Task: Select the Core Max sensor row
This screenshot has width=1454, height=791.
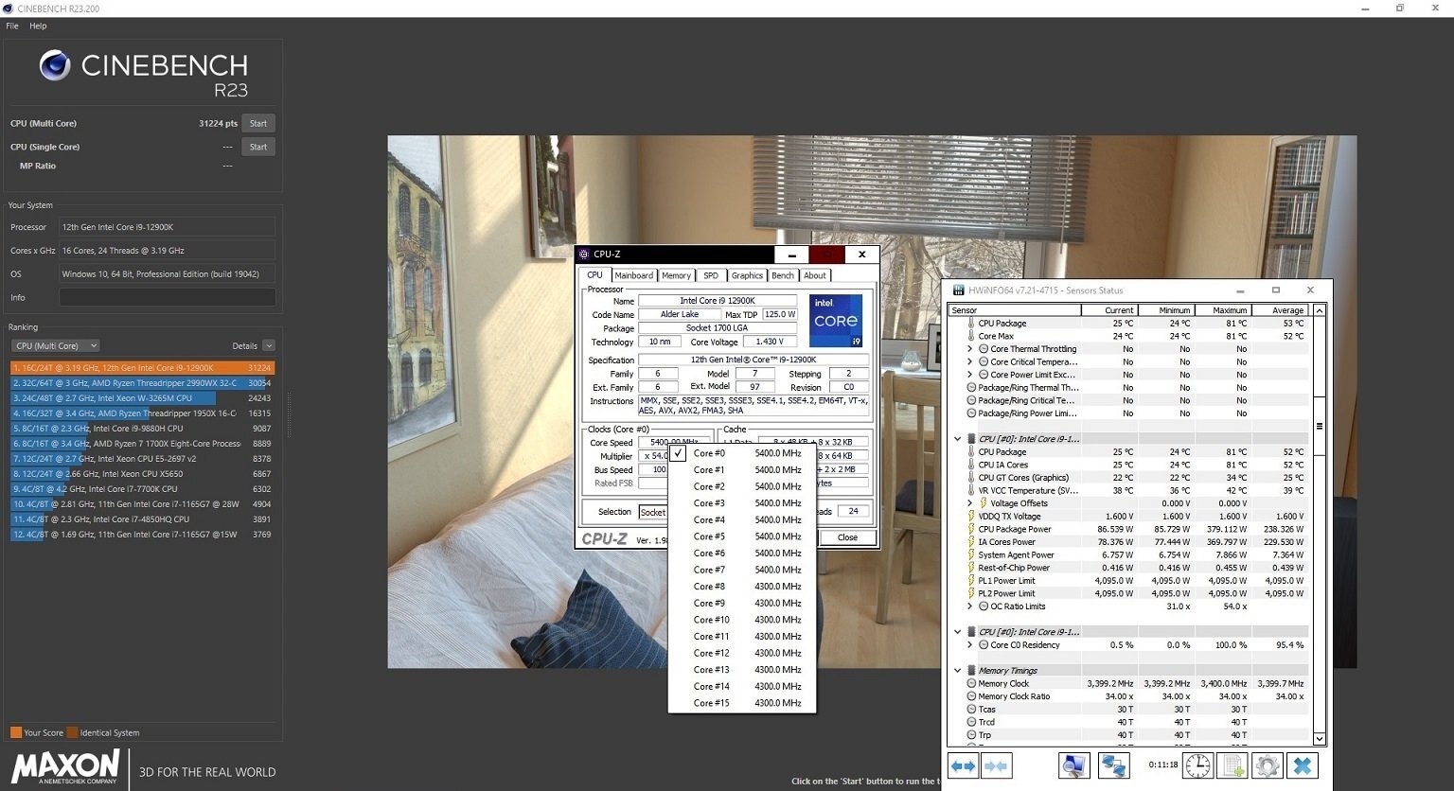Action: tap(1130, 336)
